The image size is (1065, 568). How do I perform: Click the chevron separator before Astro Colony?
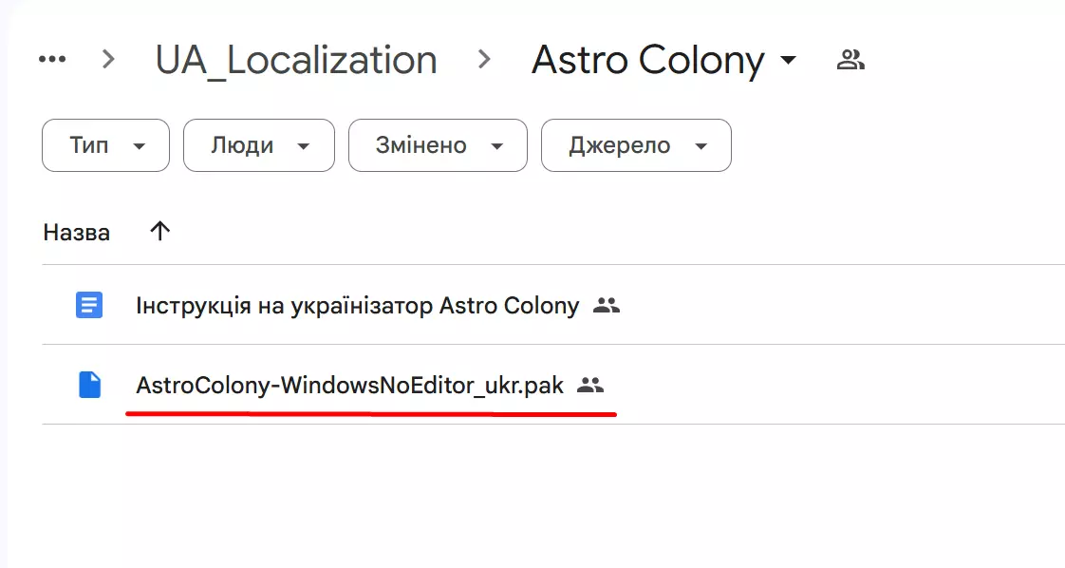point(484,60)
